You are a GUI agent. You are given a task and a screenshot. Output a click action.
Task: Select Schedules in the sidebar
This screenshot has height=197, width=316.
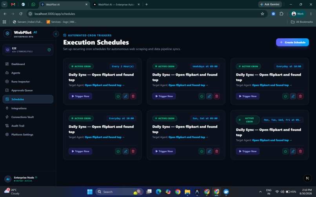coord(28,99)
